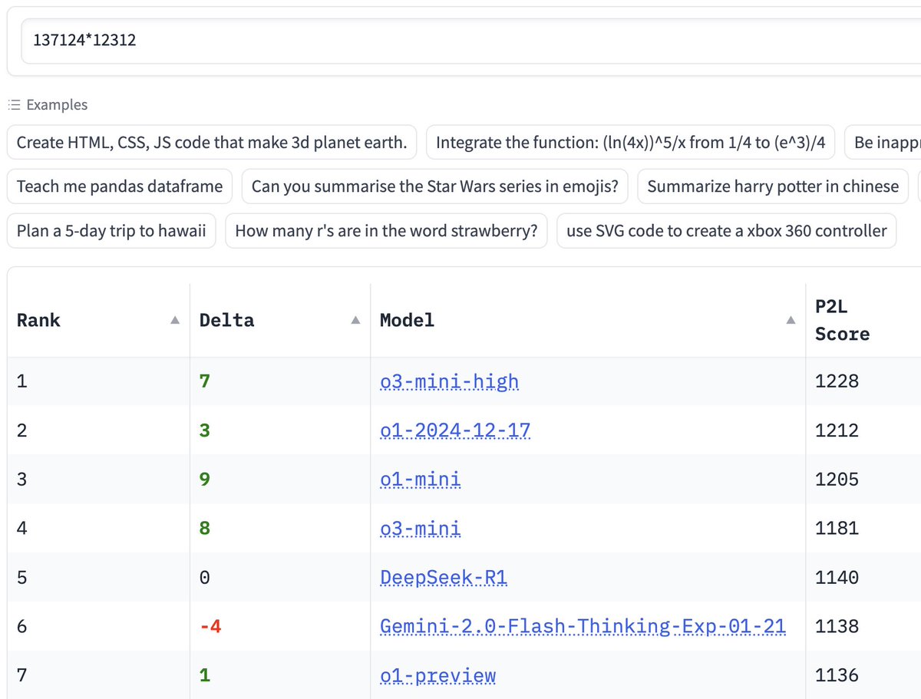Open the o3-mini model link

[421, 529]
